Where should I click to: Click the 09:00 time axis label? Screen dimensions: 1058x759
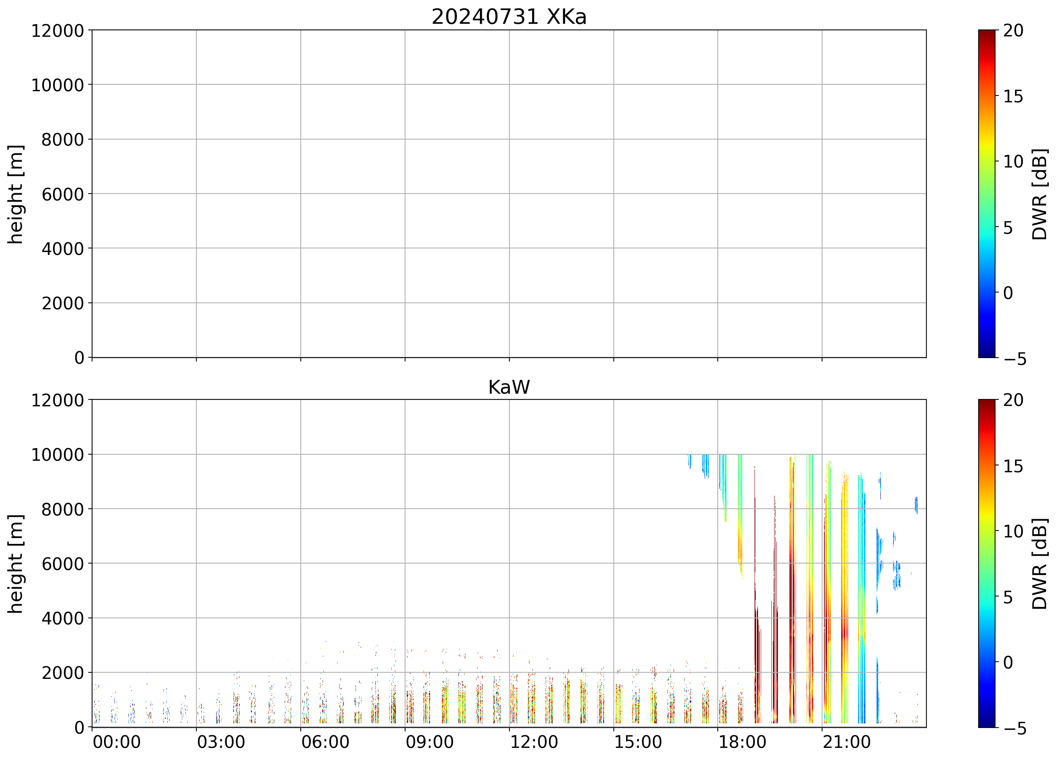(429, 742)
